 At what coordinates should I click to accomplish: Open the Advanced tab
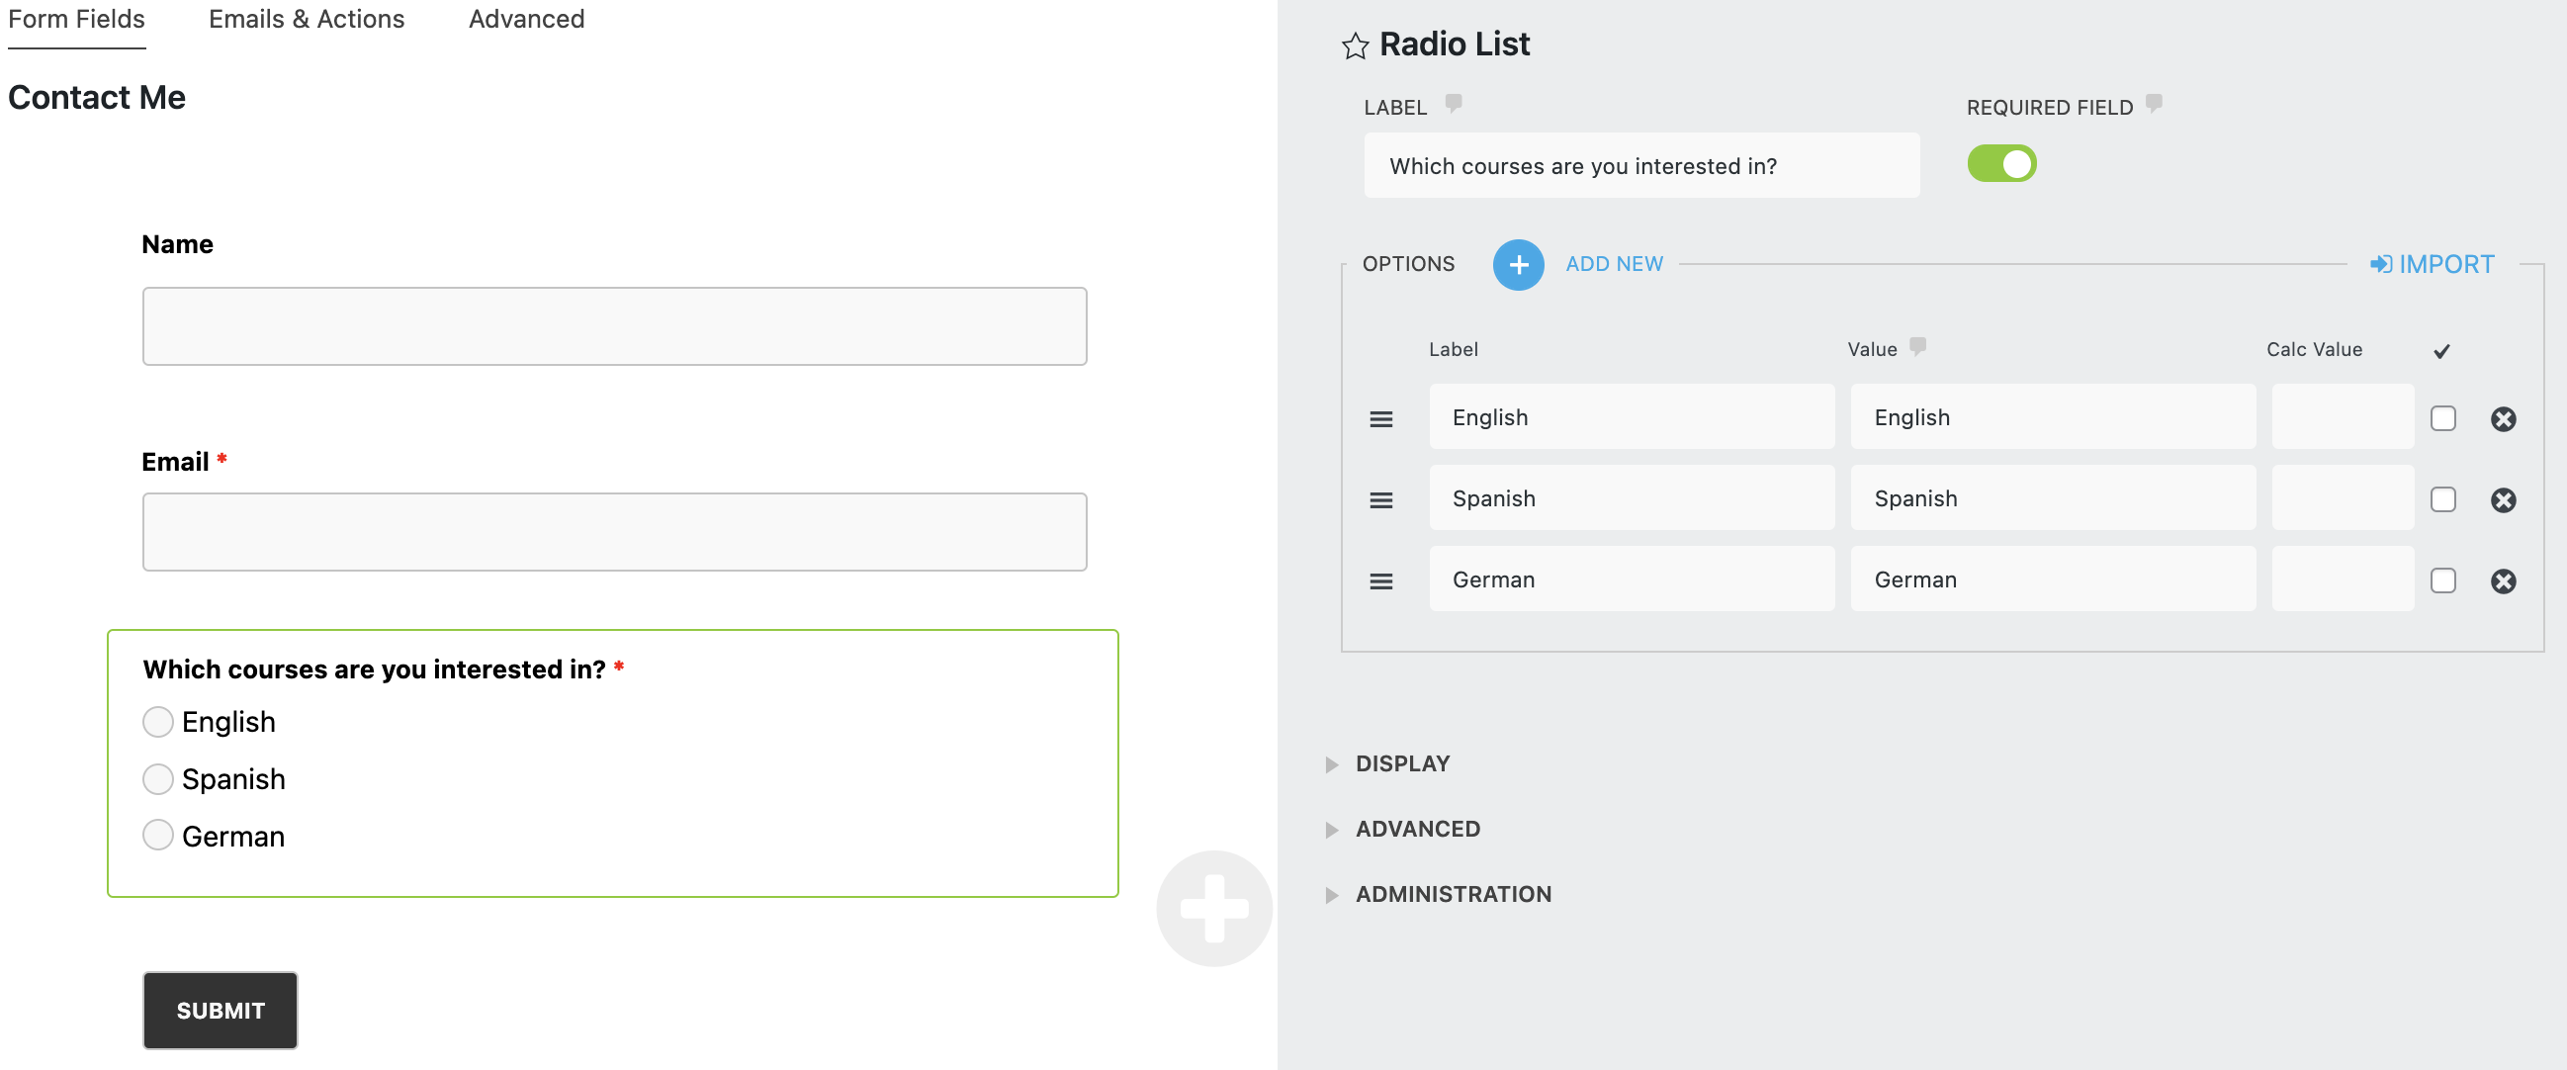[x=526, y=18]
